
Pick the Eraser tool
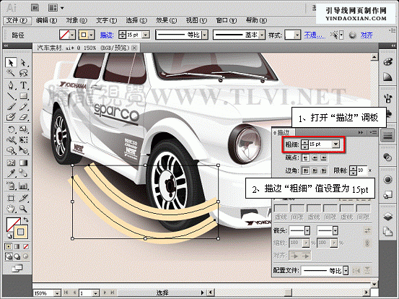point(23,117)
